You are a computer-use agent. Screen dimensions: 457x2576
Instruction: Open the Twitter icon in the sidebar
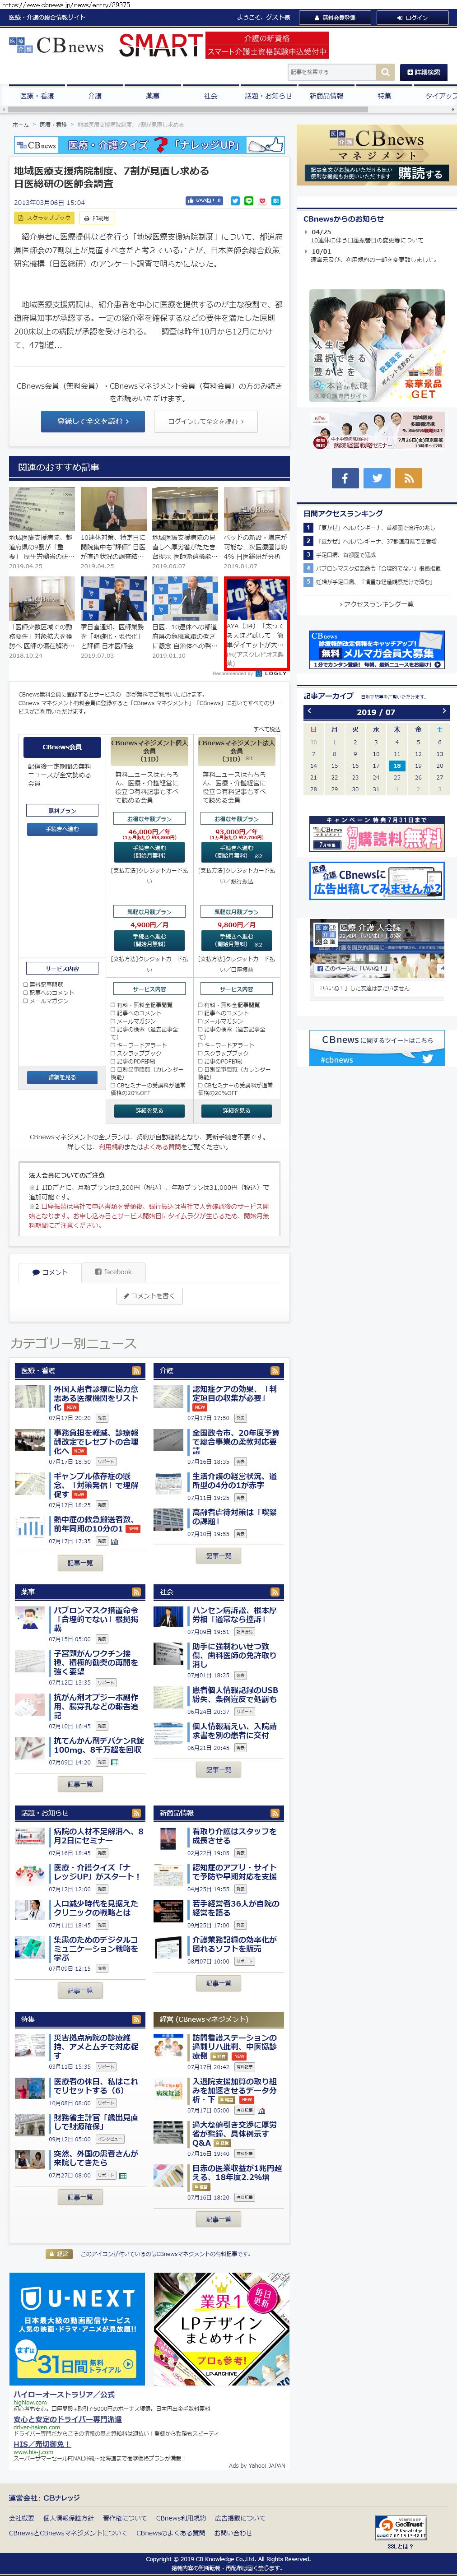click(x=377, y=478)
